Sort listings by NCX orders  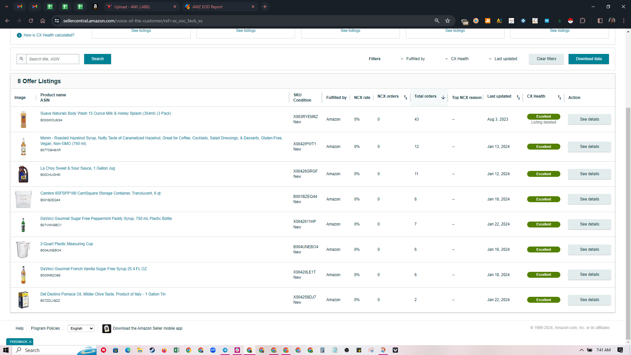click(406, 97)
